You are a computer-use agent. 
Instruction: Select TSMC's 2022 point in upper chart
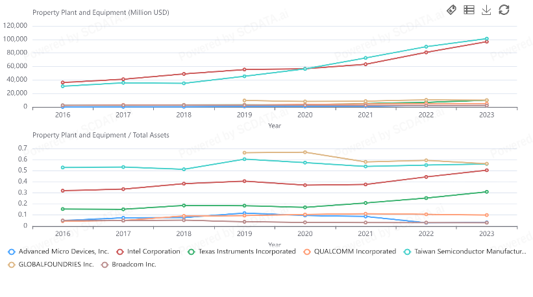pyautogui.click(x=426, y=47)
